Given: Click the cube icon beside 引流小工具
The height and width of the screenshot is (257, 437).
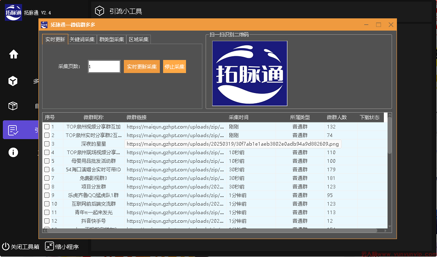Looking at the screenshot, I should point(99,11).
